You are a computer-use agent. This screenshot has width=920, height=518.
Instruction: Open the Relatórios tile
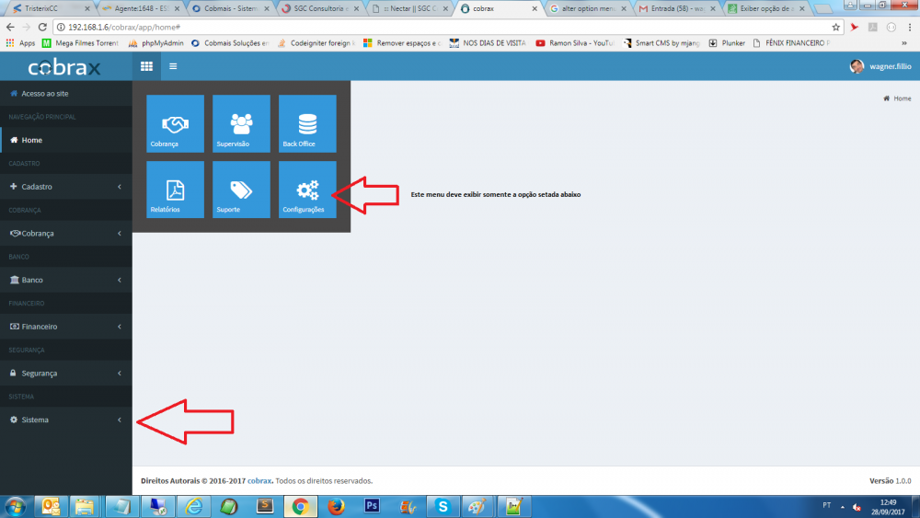click(175, 190)
